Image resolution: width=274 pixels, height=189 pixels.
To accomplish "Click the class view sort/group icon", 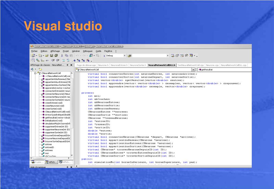I will pyautogui.click(x=32, y=69).
